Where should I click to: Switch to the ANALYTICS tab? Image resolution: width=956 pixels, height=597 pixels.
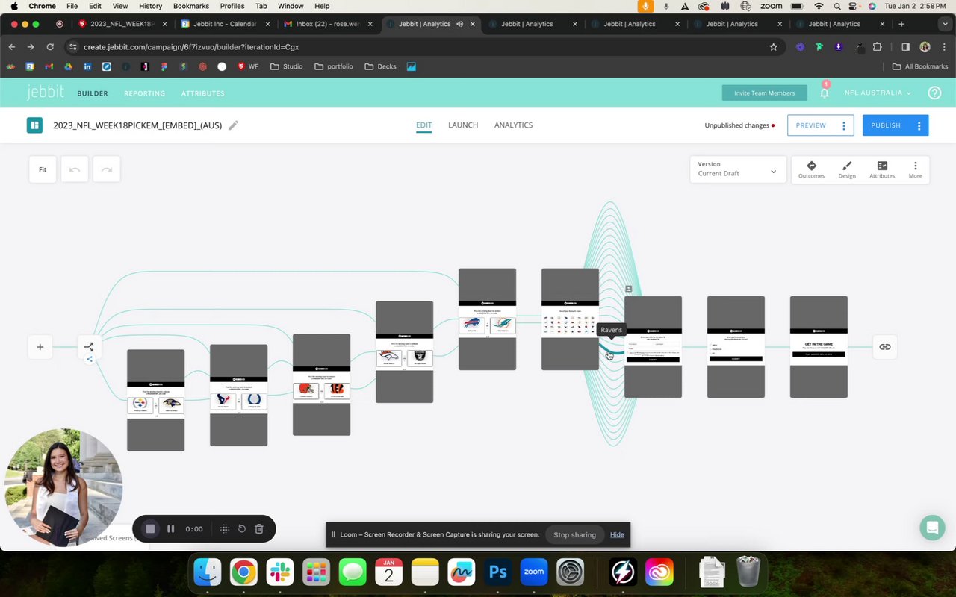513,125
